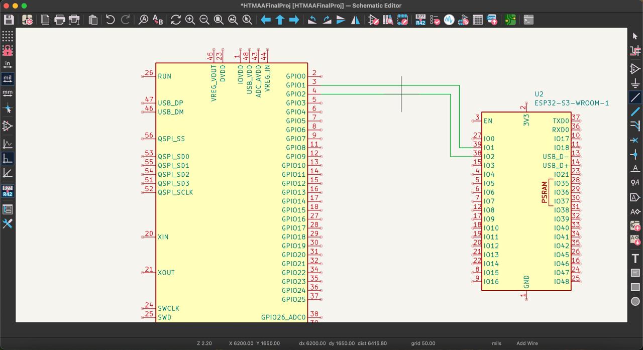Zoom to fit the schematic page

coord(219,20)
